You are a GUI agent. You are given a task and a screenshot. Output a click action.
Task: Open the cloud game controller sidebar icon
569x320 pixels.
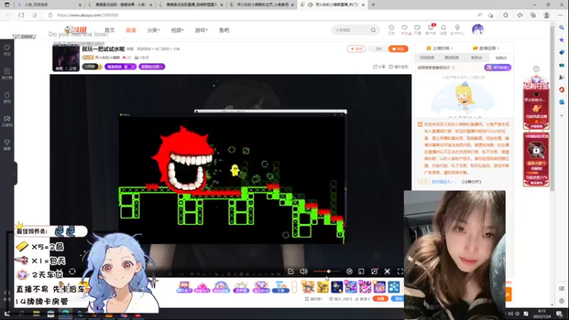pos(7,121)
